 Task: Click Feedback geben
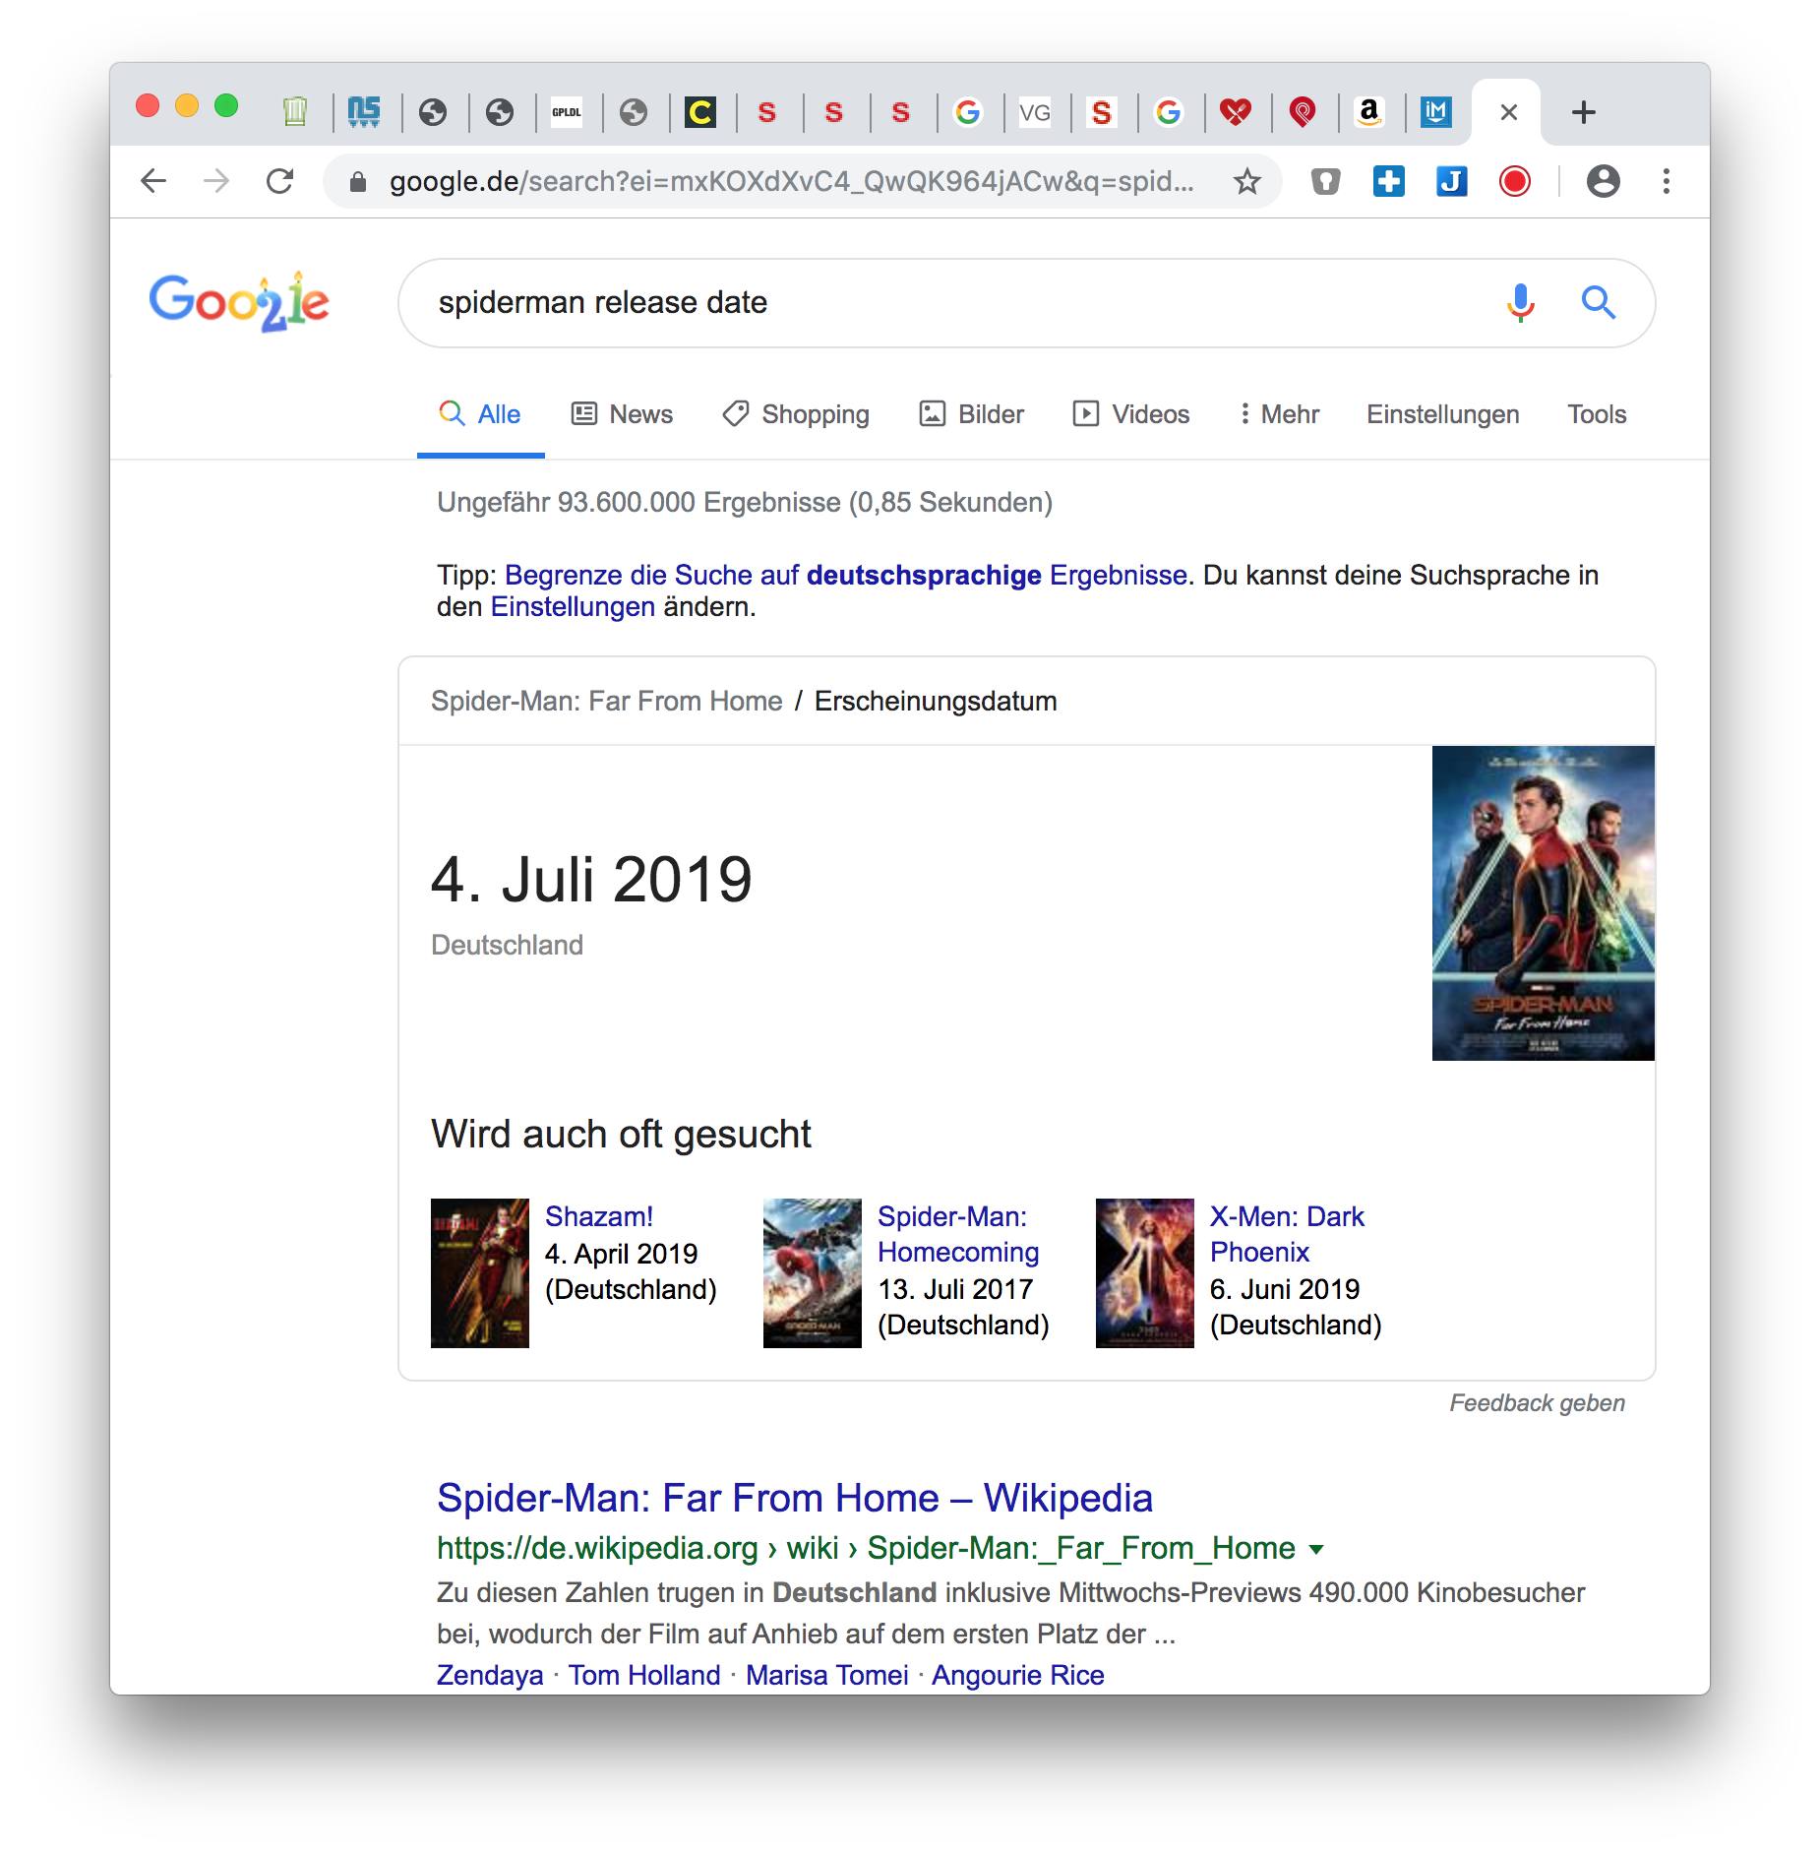click(1538, 1403)
